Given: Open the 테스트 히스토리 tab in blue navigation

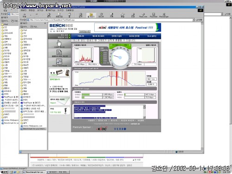Looking at the screenshot, I should click(x=98, y=36).
